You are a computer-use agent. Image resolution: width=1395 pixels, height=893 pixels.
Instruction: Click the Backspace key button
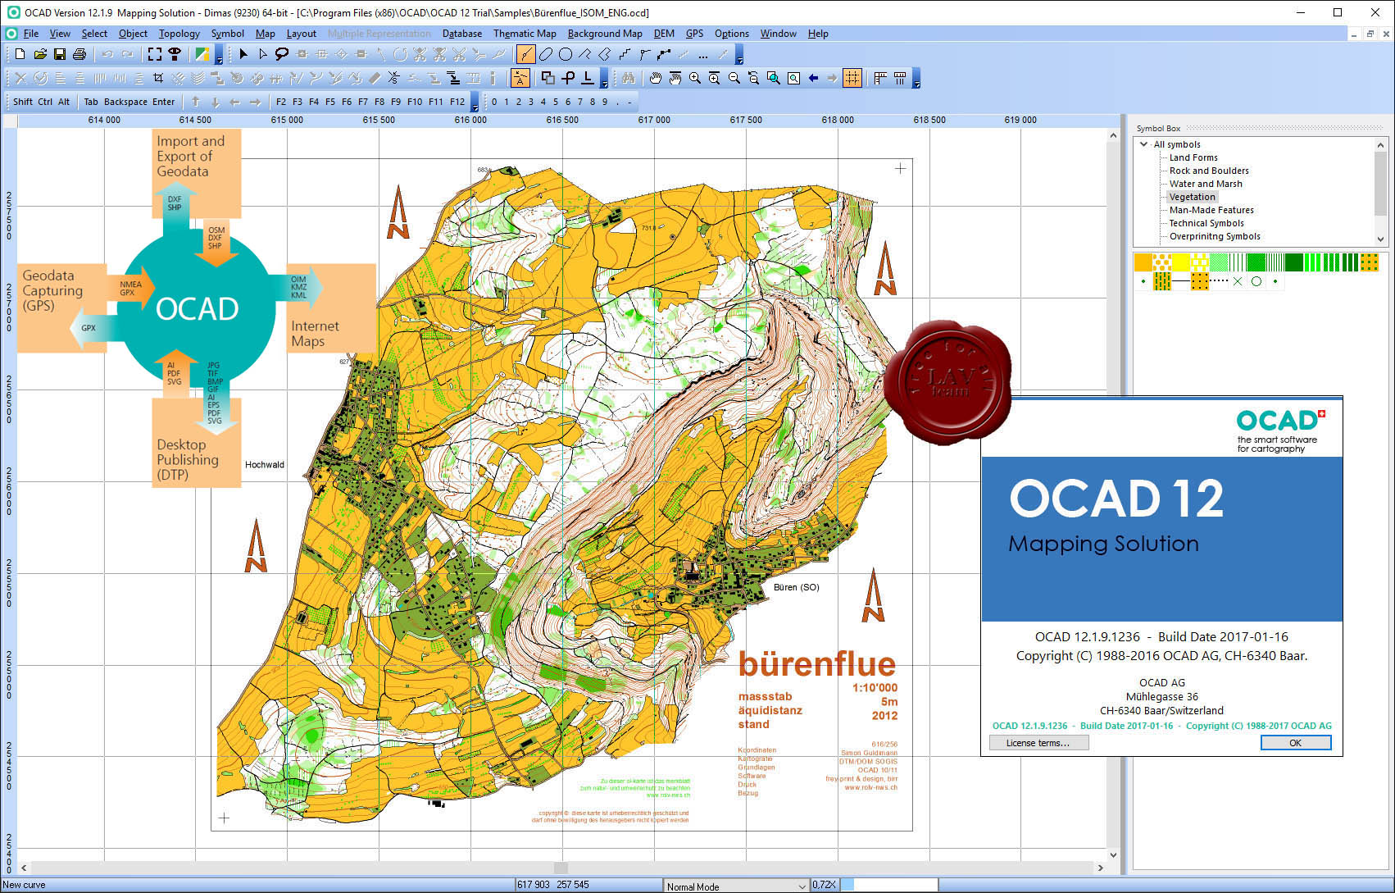[x=125, y=103]
